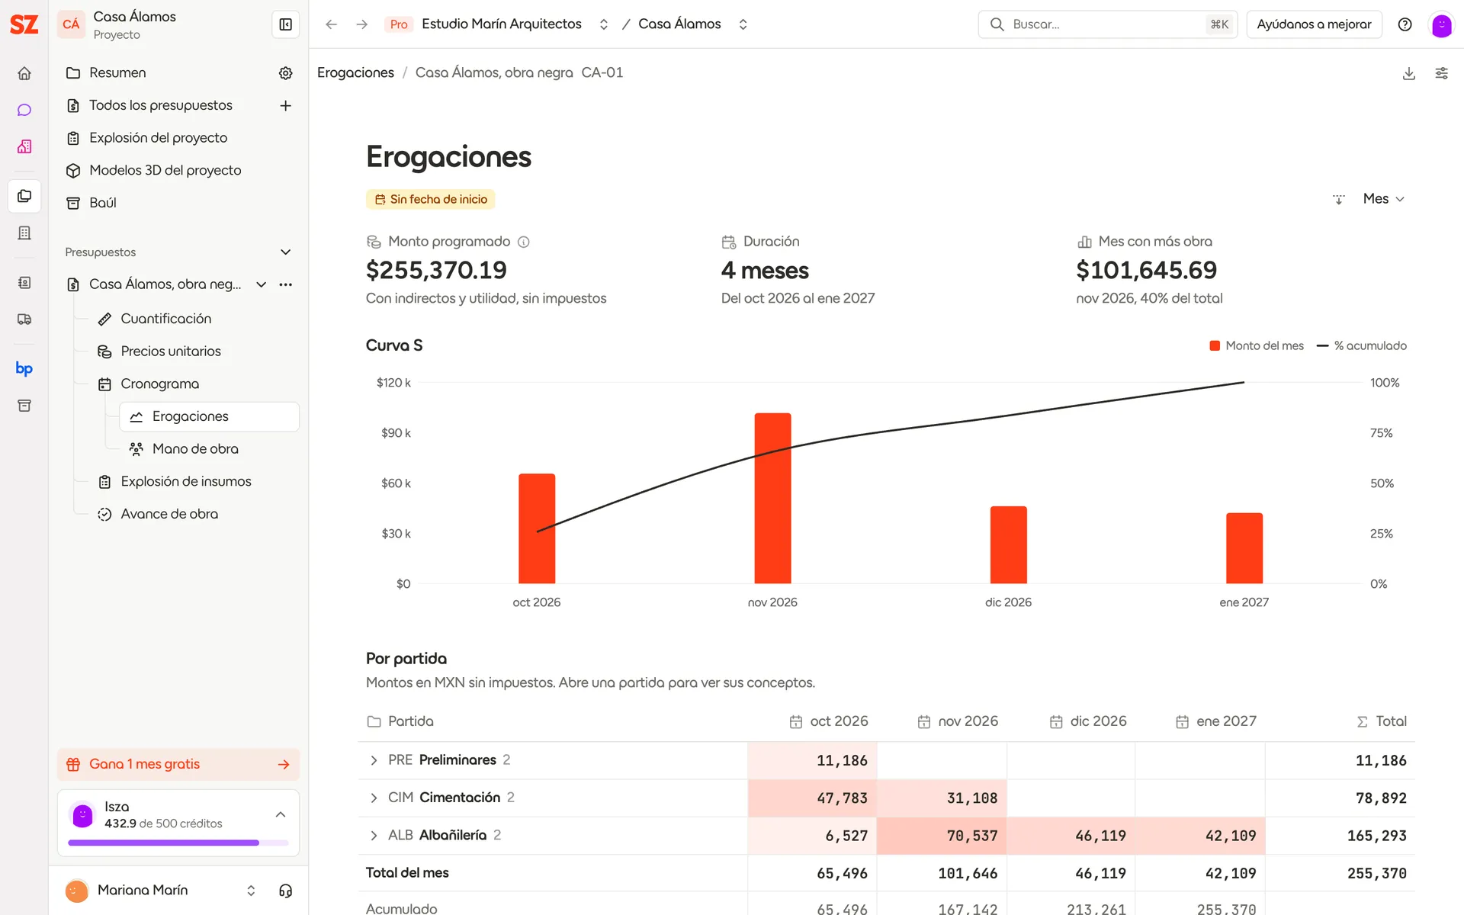Image resolution: width=1464 pixels, height=915 pixels.
Task: Click the collapse rows icon beside Mes
Action: pyautogui.click(x=1339, y=199)
